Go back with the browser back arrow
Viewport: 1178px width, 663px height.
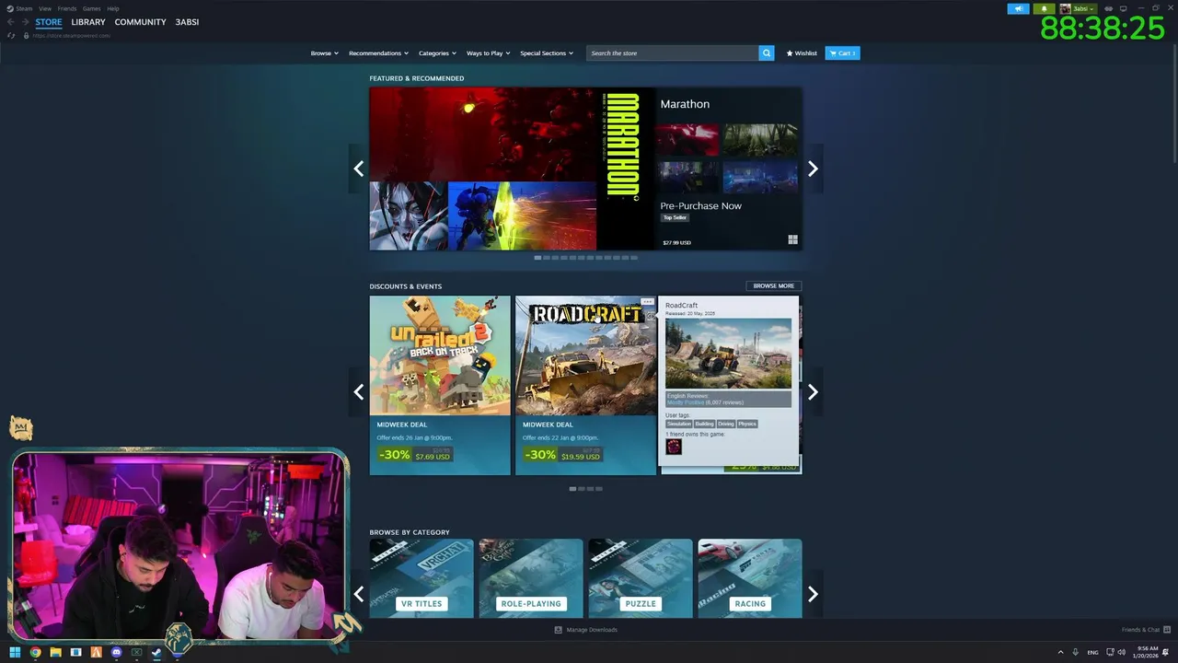[x=11, y=22]
